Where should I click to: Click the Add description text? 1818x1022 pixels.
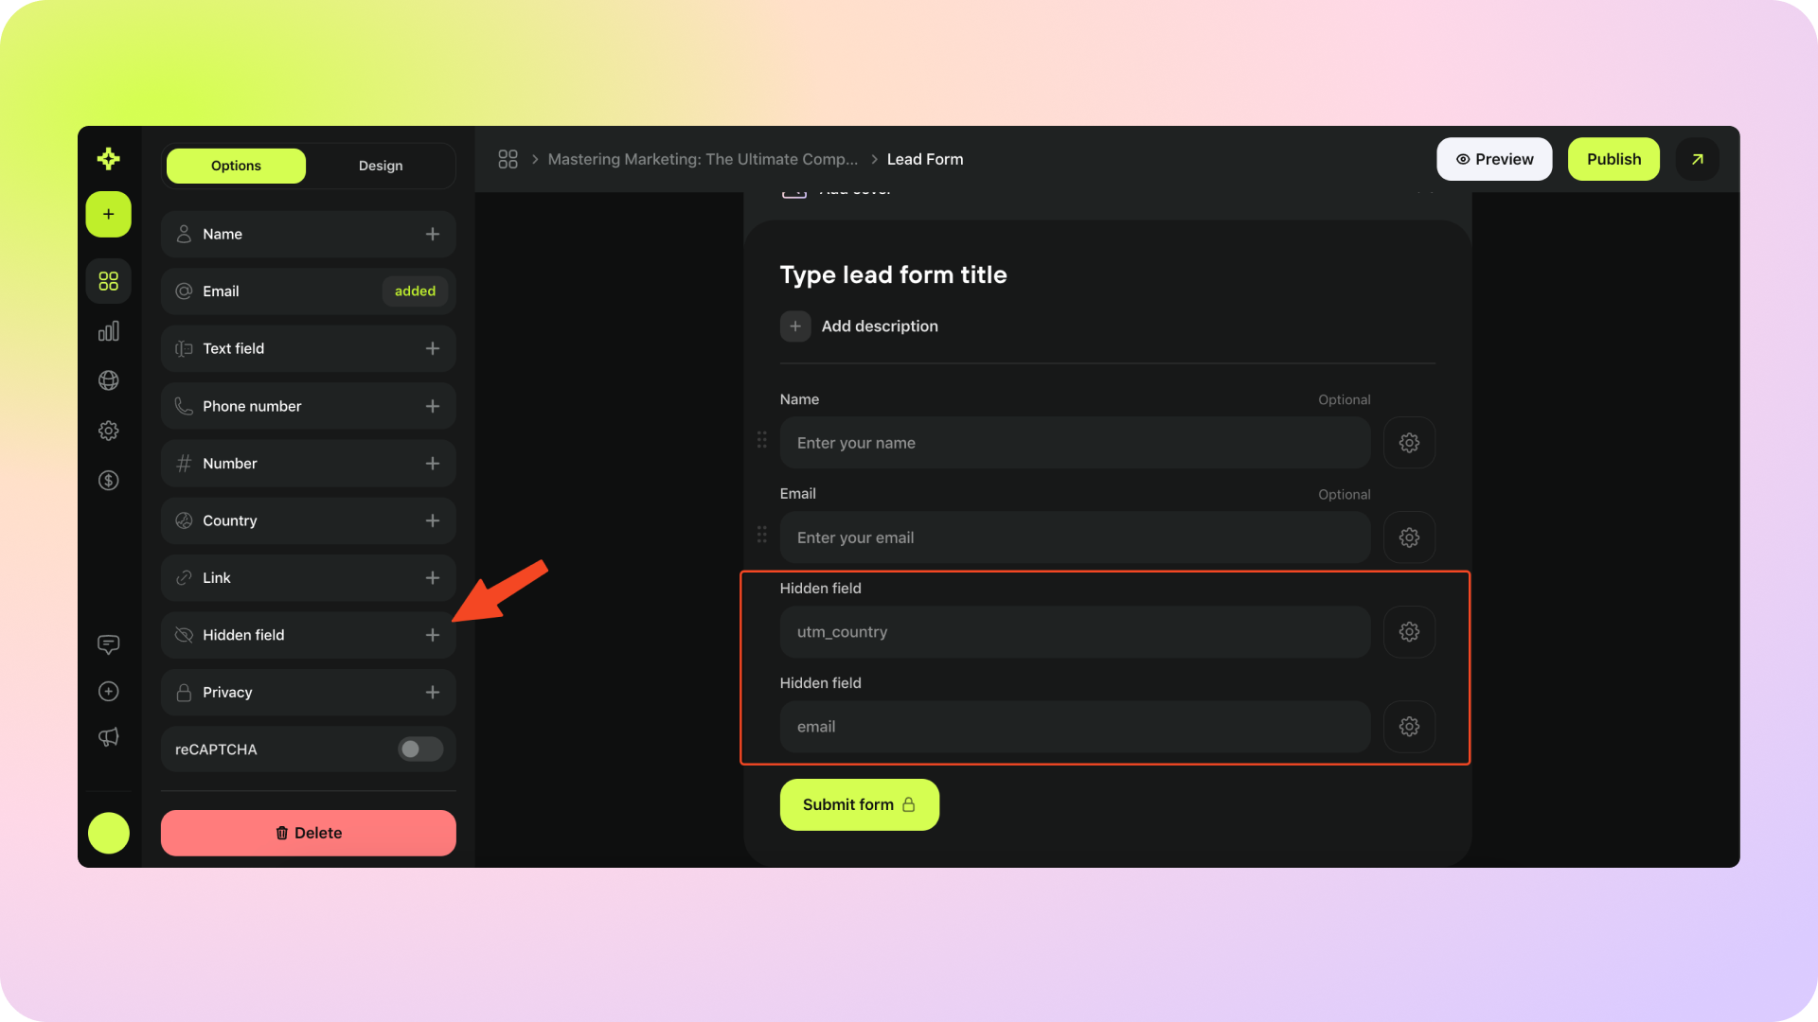(x=880, y=326)
